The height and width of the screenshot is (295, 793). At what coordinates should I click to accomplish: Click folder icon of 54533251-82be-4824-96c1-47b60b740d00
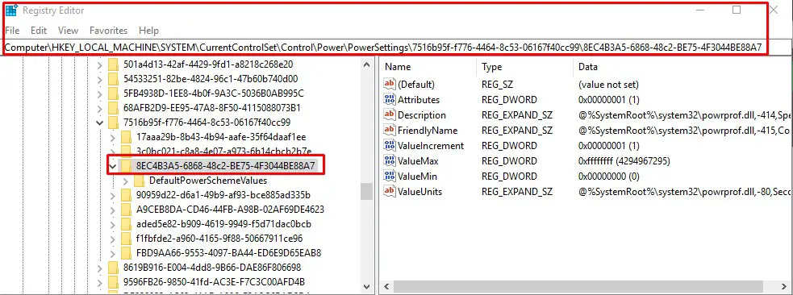113,79
